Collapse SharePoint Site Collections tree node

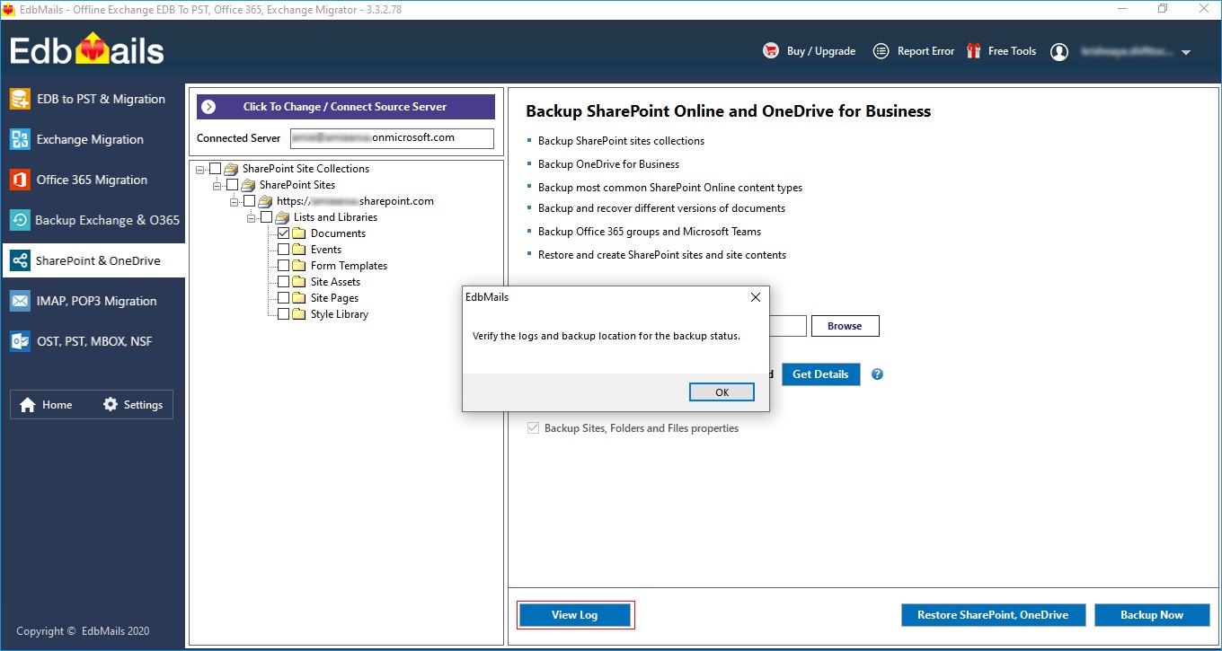199,169
